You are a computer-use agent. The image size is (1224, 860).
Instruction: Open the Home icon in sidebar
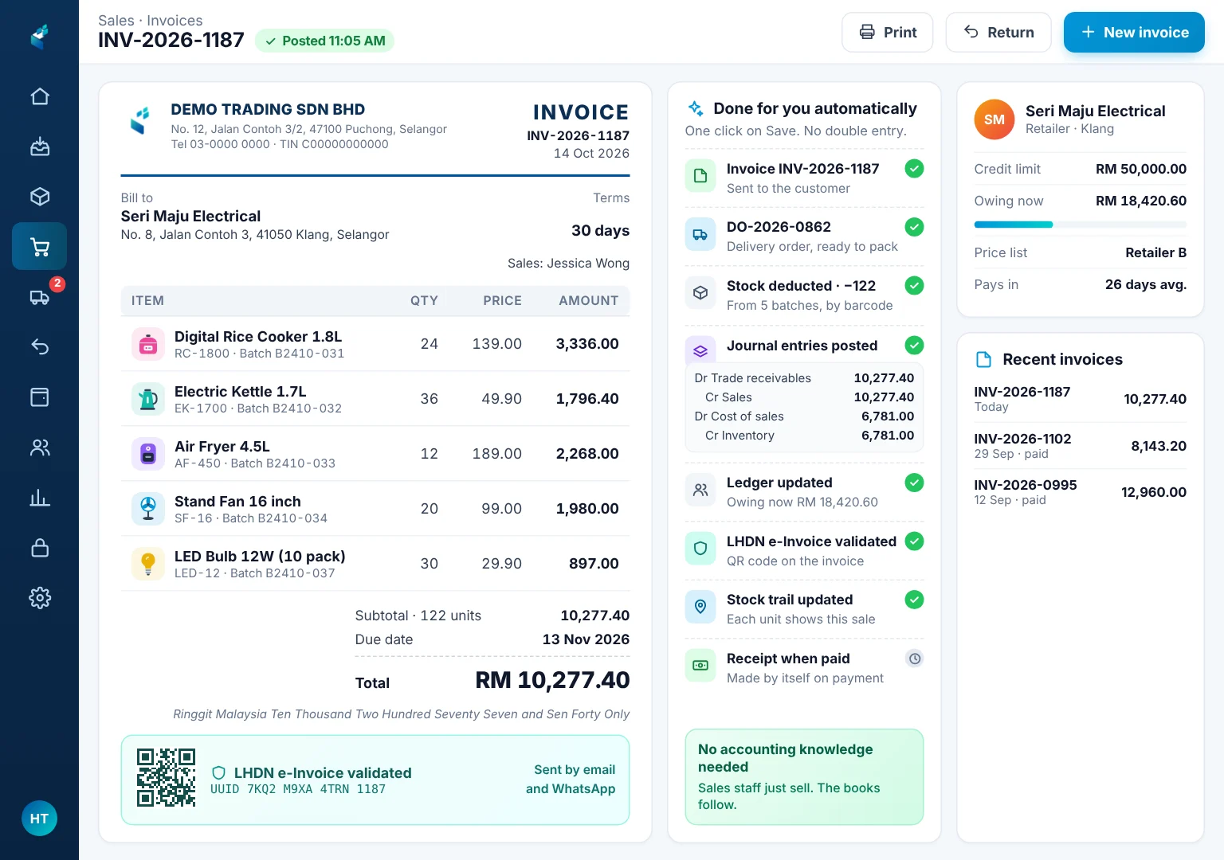click(x=40, y=96)
